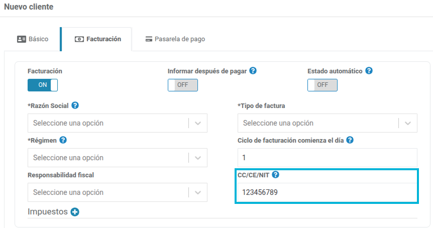The height and width of the screenshot is (228, 433).
Task: Open the Régimen dropdown
Action: point(118,158)
